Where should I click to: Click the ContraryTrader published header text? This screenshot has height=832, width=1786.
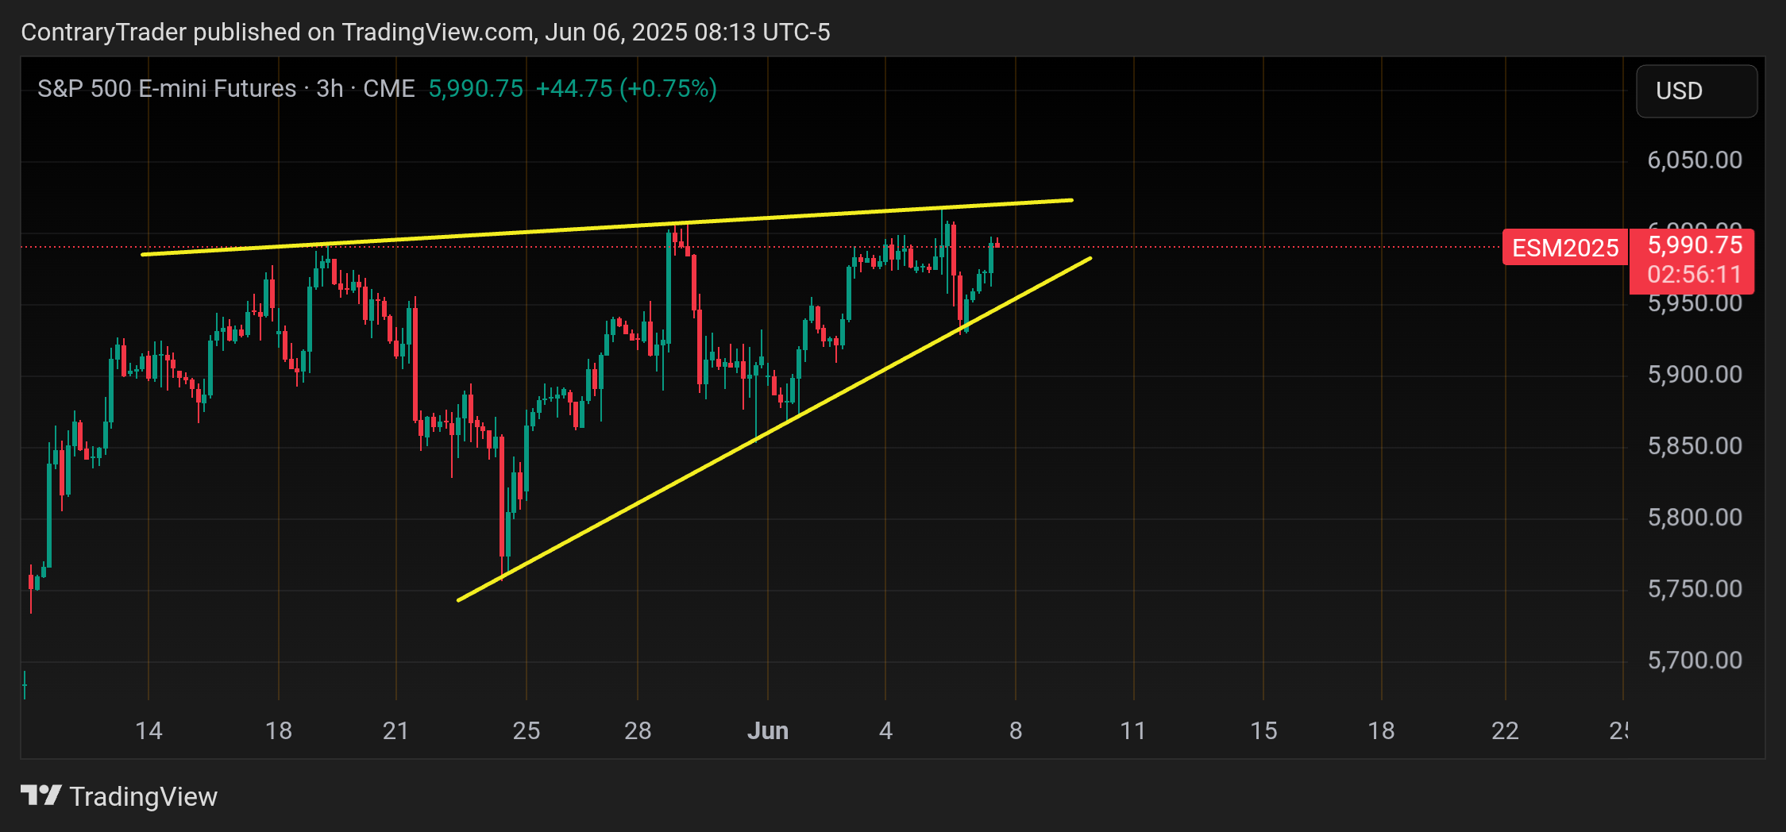pos(425,32)
